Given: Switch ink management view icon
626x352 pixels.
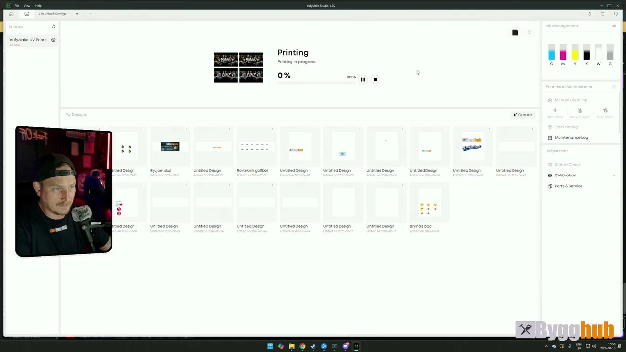Looking at the screenshot, I should tap(614, 26).
